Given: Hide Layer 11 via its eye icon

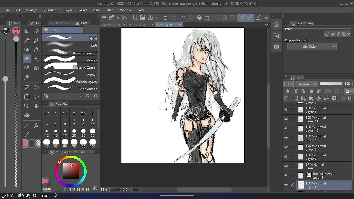Looking at the screenshot, I should [286, 119].
